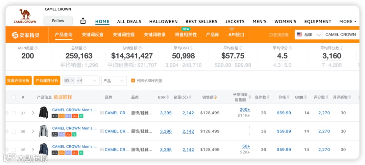The height and width of the screenshot is (165, 365).
Task: Click the AC badge in row 37
Action: [54, 116]
